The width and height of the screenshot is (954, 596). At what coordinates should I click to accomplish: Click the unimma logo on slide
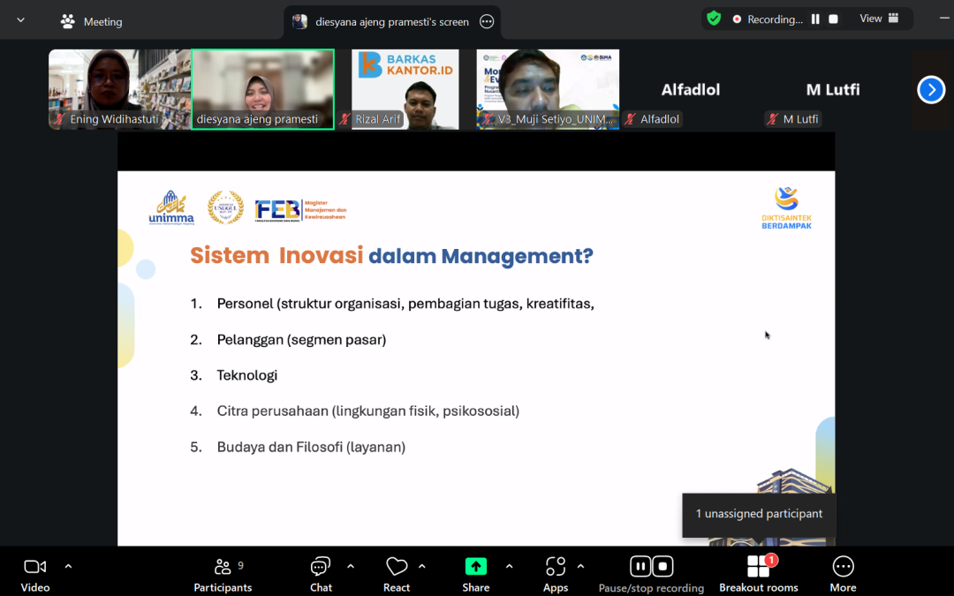[x=171, y=208]
